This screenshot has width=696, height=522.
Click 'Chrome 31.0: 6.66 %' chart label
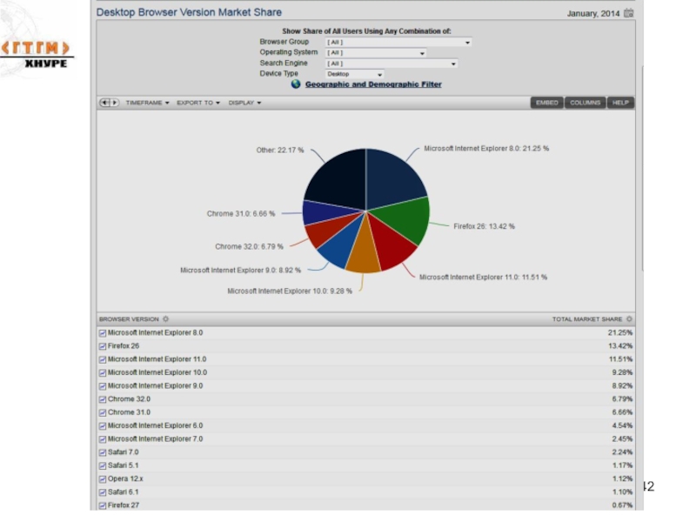click(x=241, y=214)
